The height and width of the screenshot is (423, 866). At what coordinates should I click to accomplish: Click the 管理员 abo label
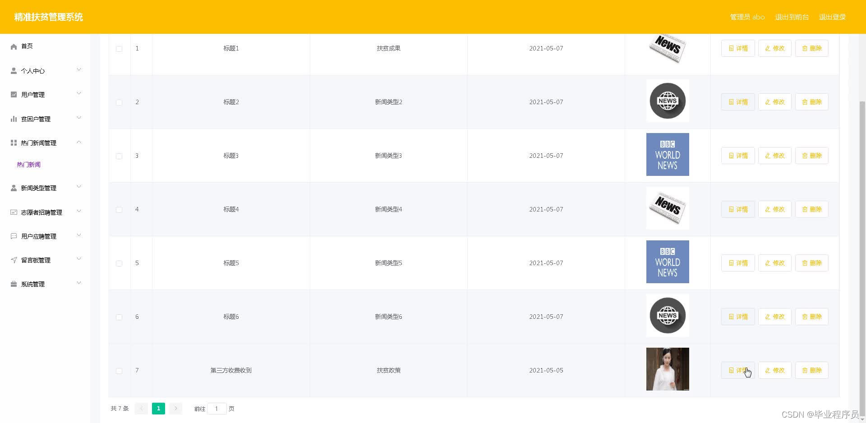point(747,17)
